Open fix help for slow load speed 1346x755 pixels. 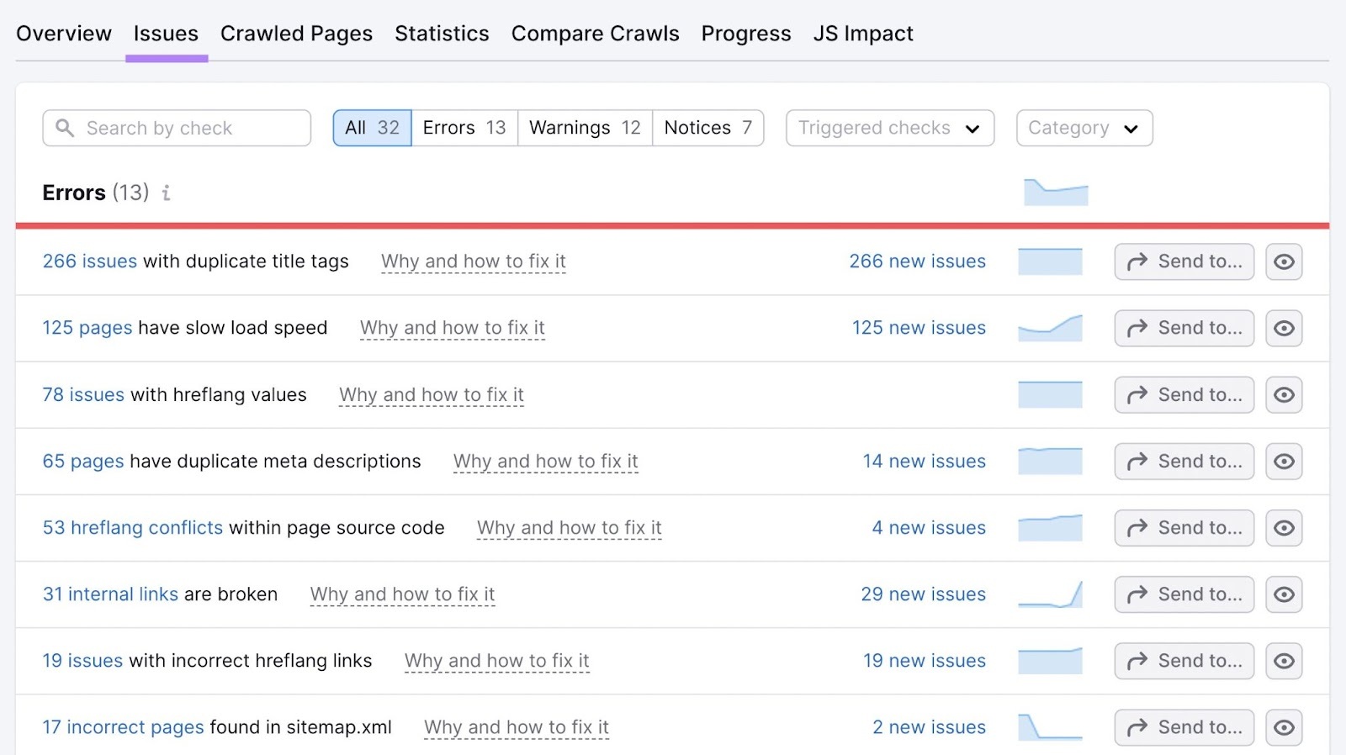coord(453,328)
